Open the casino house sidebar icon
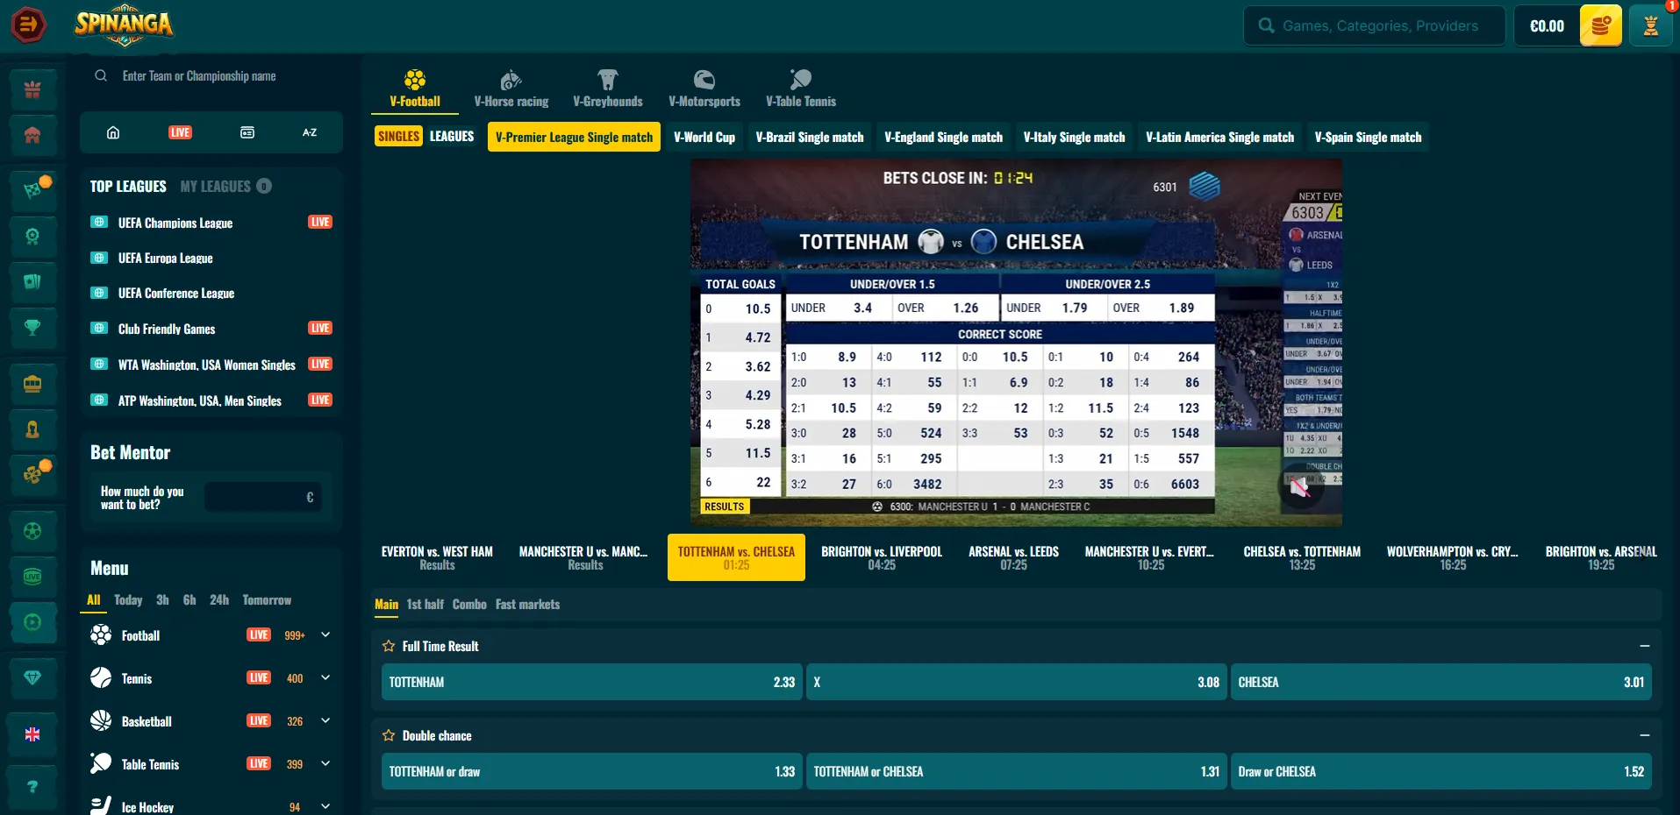The width and height of the screenshot is (1680, 815). pos(32,135)
